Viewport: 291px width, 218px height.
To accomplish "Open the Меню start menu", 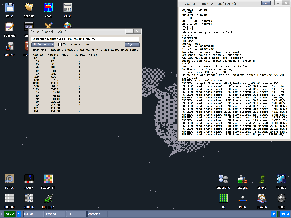I will coord(9,214).
